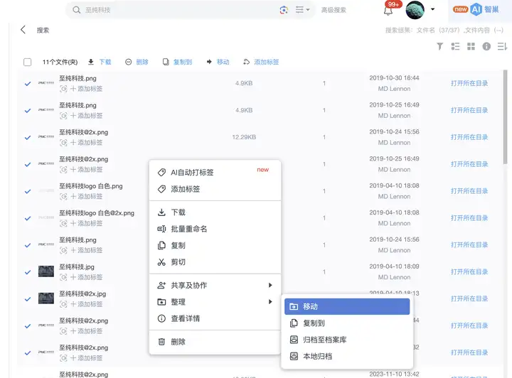Image resolution: width=512 pixels, height=378 pixels.
Task: Open the AI 智巢 assistant
Action: coord(476,9)
